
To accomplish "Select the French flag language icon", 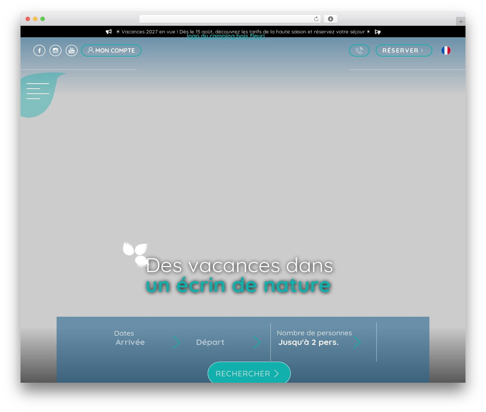I will 446,51.
